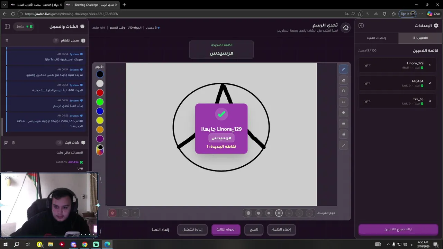Pick the red color swatch
The height and width of the screenshot is (249, 443).
coord(100,93)
